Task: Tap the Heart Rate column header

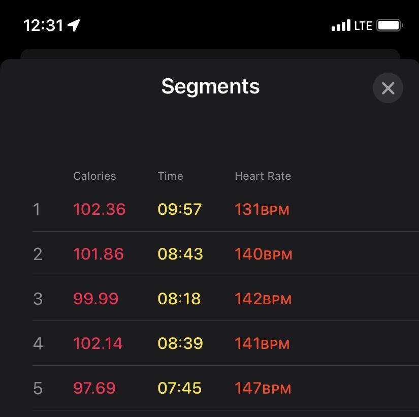Action: 263,176
